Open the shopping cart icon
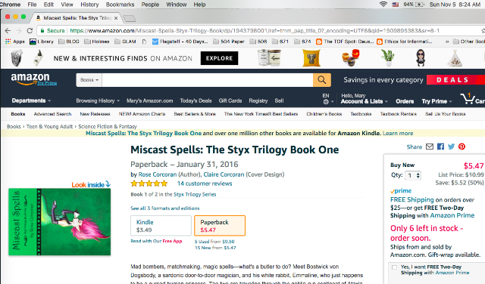This screenshot has width=485, height=284. click(x=467, y=99)
